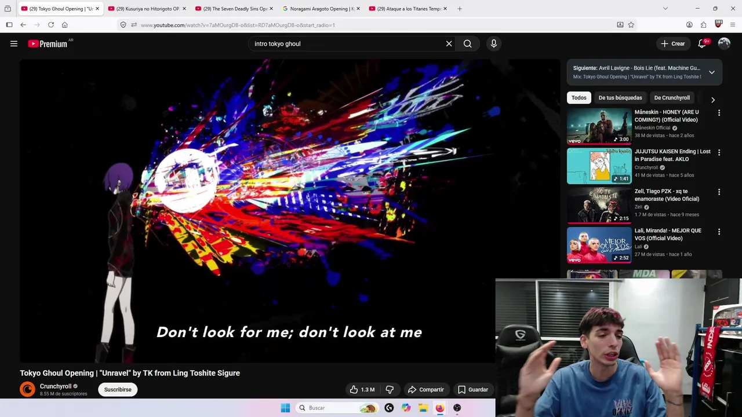Open the OBS taskbar icon
This screenshot has height=417, width=742.
457,408
